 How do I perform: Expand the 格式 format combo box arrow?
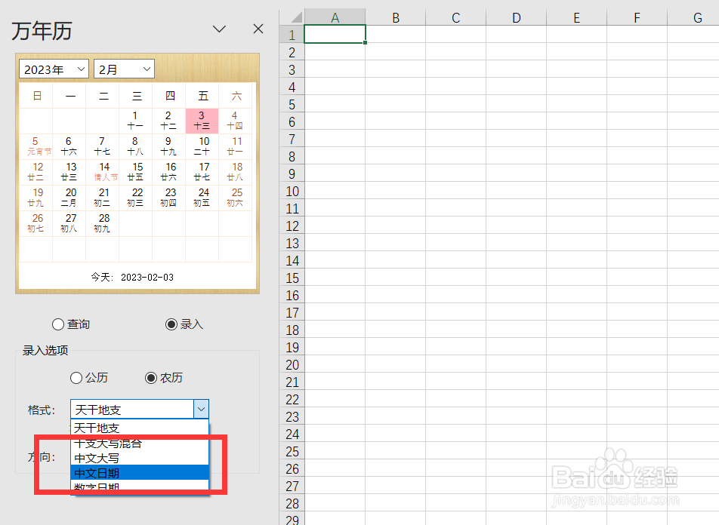pyautogui.click(x=202, y=409)
